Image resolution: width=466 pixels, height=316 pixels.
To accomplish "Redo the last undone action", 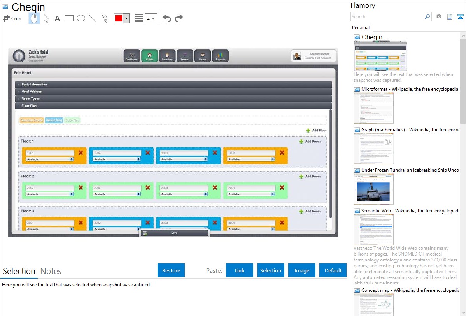I will click(179, 18).
